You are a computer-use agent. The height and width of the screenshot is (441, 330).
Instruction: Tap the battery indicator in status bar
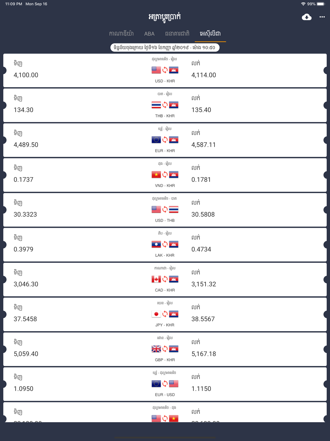click(321, 4)
